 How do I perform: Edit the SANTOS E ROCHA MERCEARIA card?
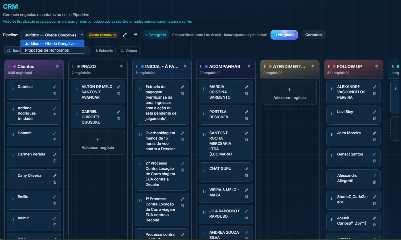click(247, 133)
